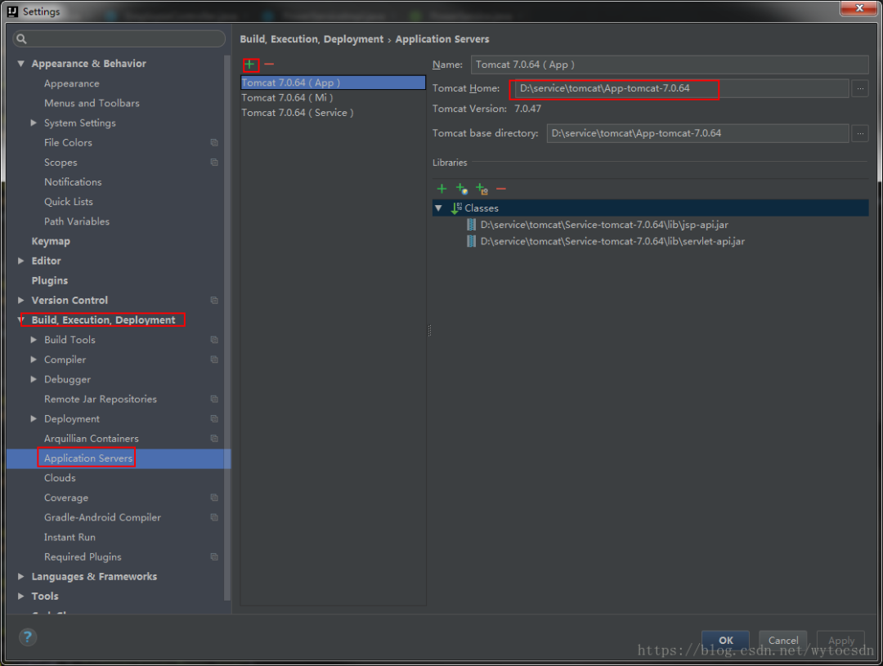Expand the Appearance & Behavior section
Screen dimensions: 883x666
click(21, 64)
